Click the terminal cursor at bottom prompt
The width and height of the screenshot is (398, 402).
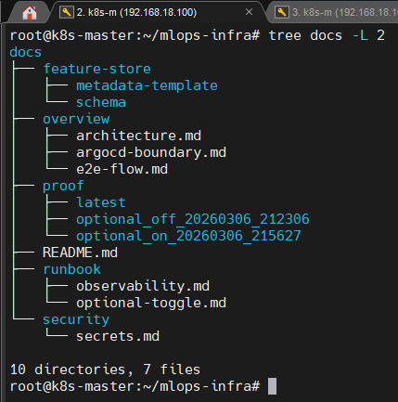272,386
